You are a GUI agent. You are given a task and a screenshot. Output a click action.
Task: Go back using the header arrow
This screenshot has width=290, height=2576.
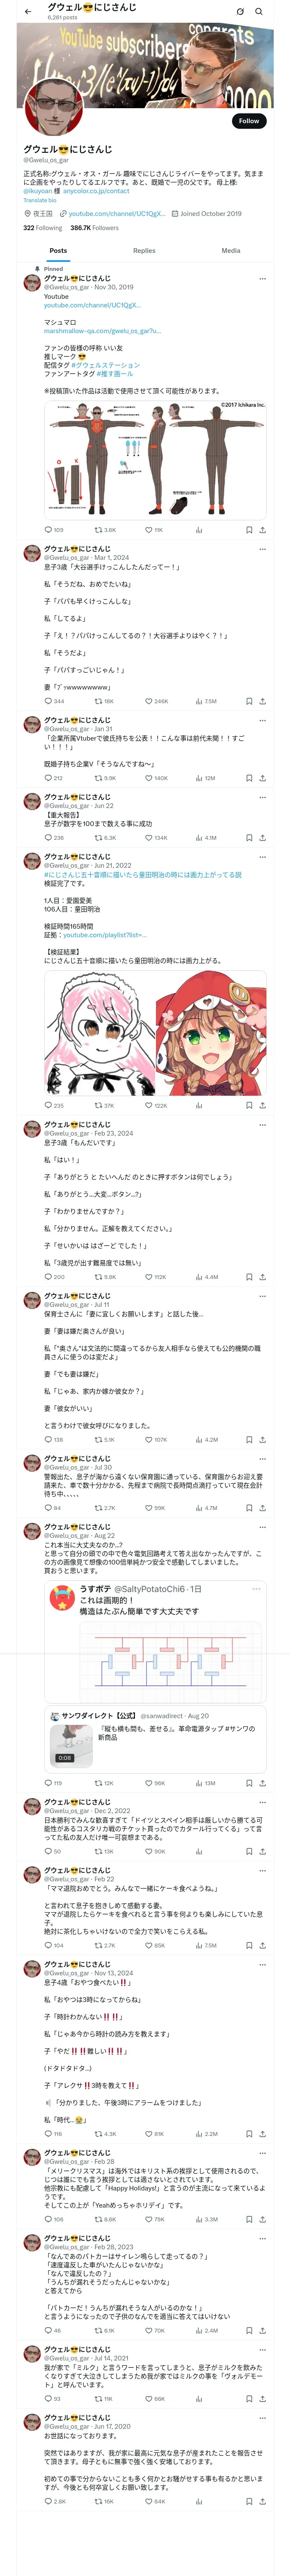pos(28,12)
